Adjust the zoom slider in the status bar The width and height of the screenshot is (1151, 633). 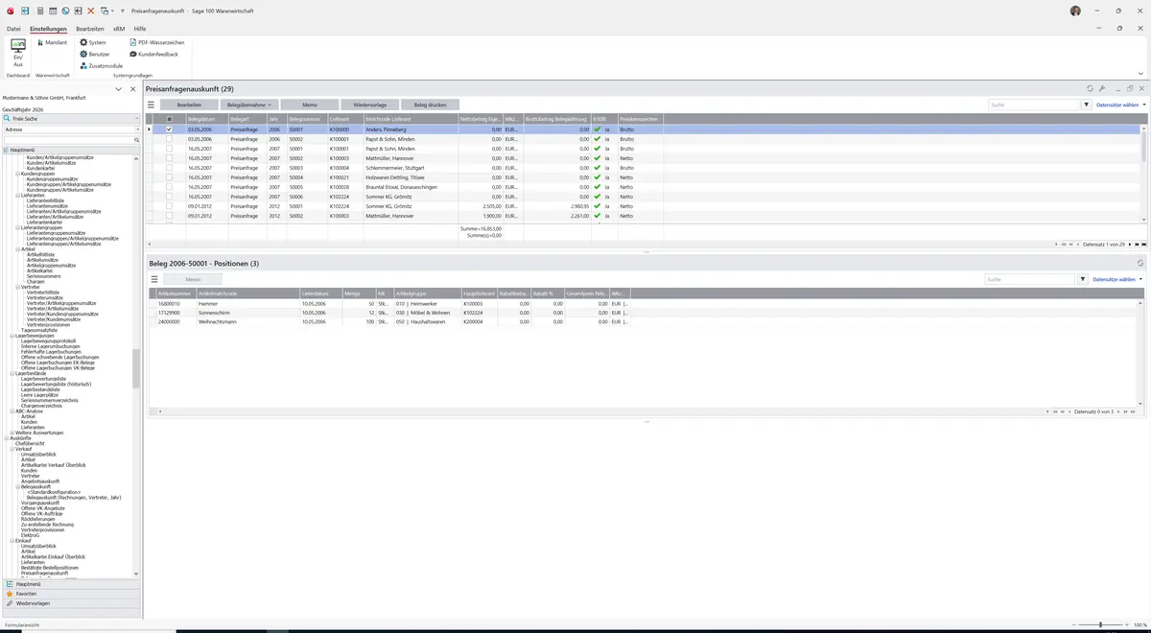point(1100,624)
